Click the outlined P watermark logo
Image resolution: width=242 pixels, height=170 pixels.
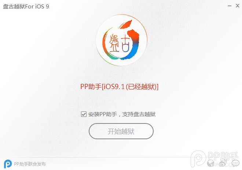[198, 159]
